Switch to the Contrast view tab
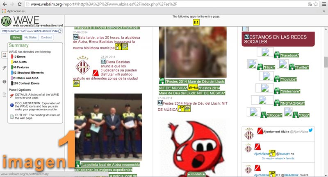This screenshot has width=328, height=177. click(x=46, y=38)
